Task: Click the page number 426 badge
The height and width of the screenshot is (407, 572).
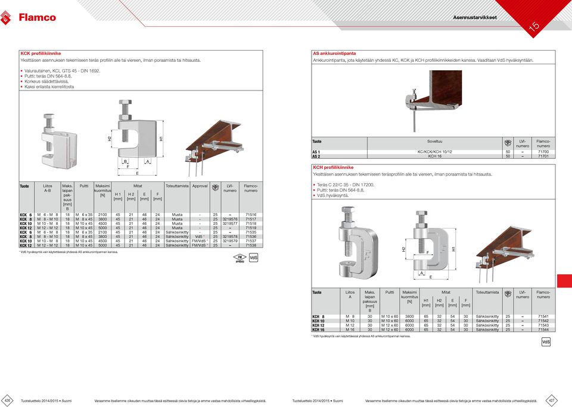Action: [x=7, y=400]
